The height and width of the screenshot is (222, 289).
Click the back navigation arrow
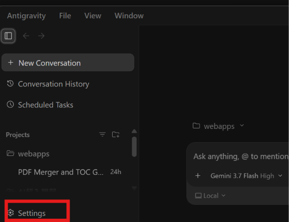tap(26, 36)
